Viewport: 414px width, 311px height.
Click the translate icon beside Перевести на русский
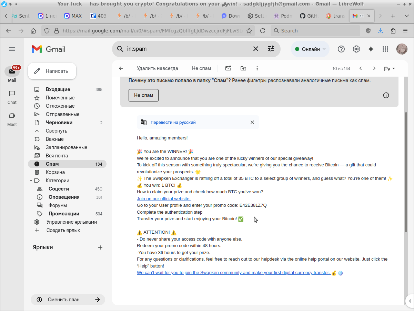[x=144, y=122]
